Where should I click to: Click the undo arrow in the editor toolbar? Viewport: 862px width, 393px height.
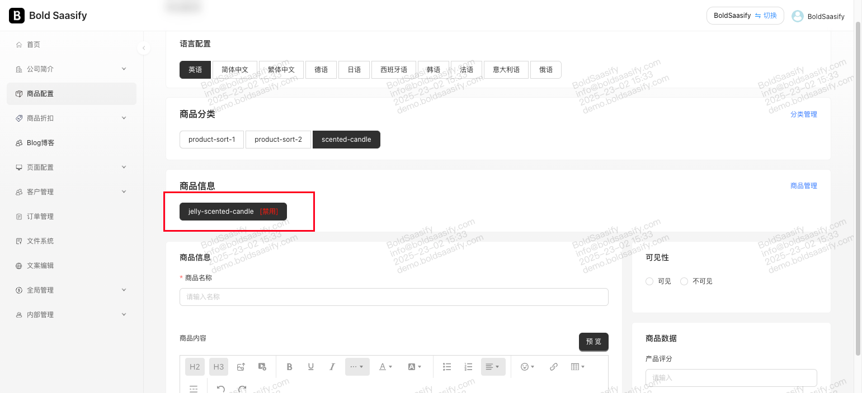point(221,389)
